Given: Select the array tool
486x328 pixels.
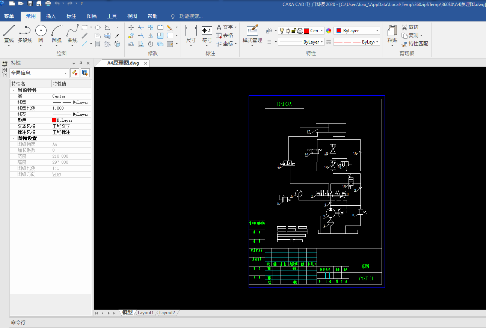Looking at the screenshot, I should 151,27.
